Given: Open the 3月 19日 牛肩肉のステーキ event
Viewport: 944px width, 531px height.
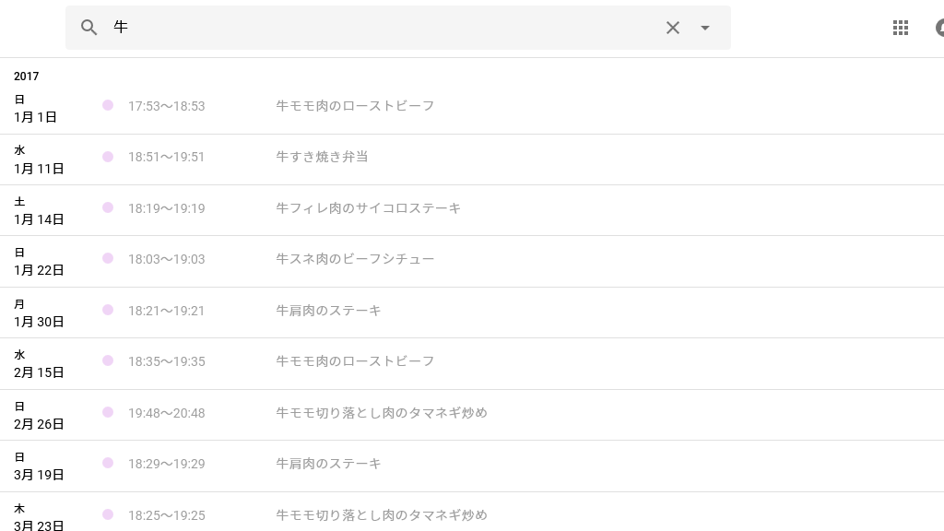Looking at the screenshot, I should [328, 464].
